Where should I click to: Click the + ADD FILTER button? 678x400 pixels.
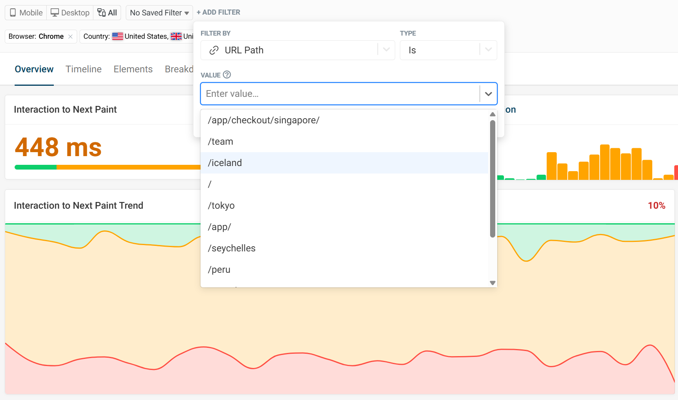pos(218,12)
